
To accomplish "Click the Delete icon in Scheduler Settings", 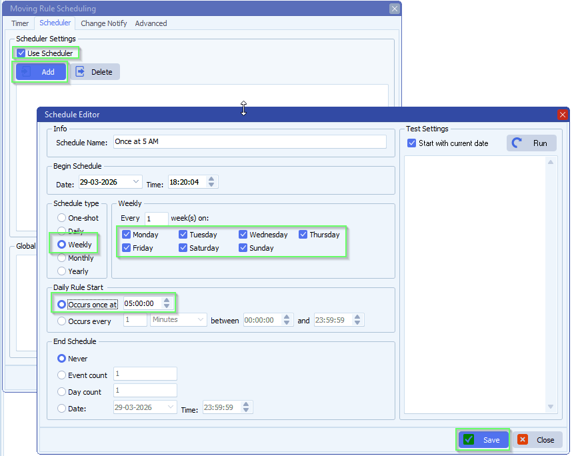I will (x=83, y=71).
